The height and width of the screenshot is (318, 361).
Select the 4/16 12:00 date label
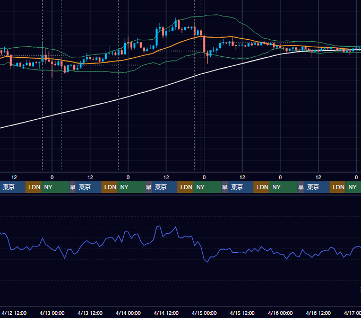(318, 313)
